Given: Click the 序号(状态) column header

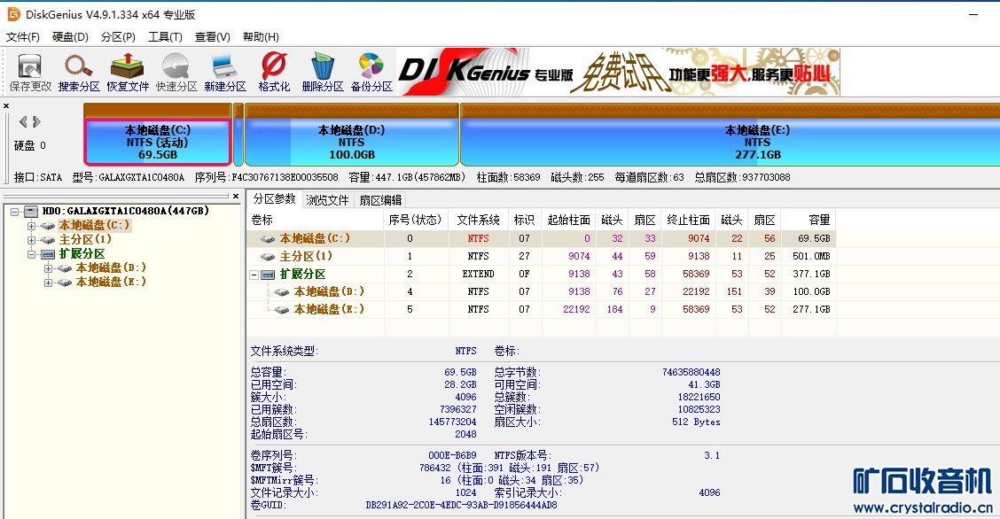Looking at the screenshot, I should tap(415, 220).
